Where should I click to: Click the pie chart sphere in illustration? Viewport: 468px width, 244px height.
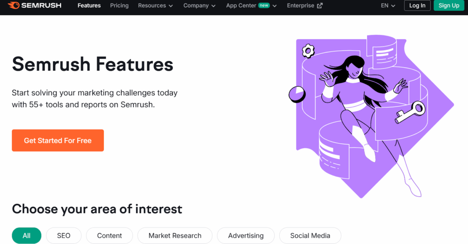[x=297, y=94]
